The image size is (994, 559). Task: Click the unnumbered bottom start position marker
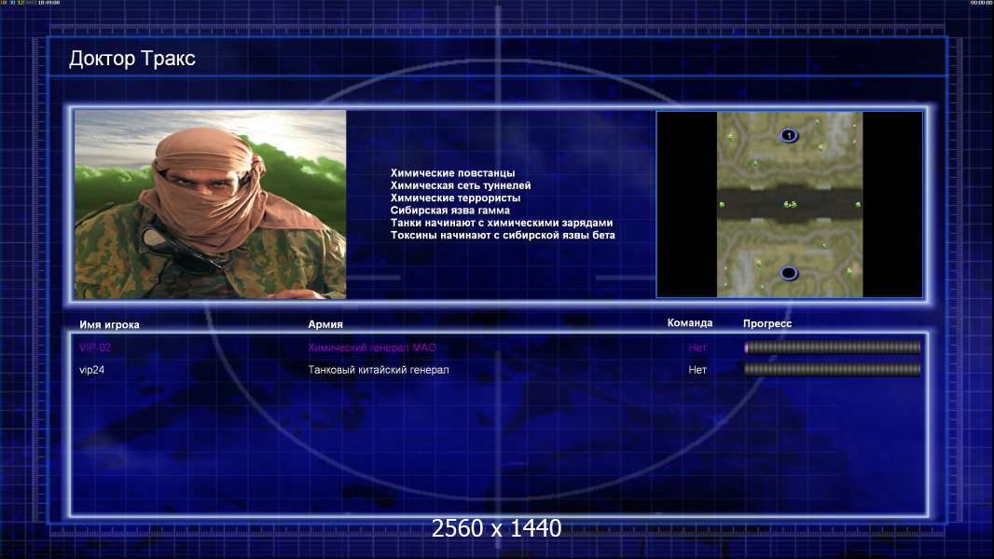(789, 273)
